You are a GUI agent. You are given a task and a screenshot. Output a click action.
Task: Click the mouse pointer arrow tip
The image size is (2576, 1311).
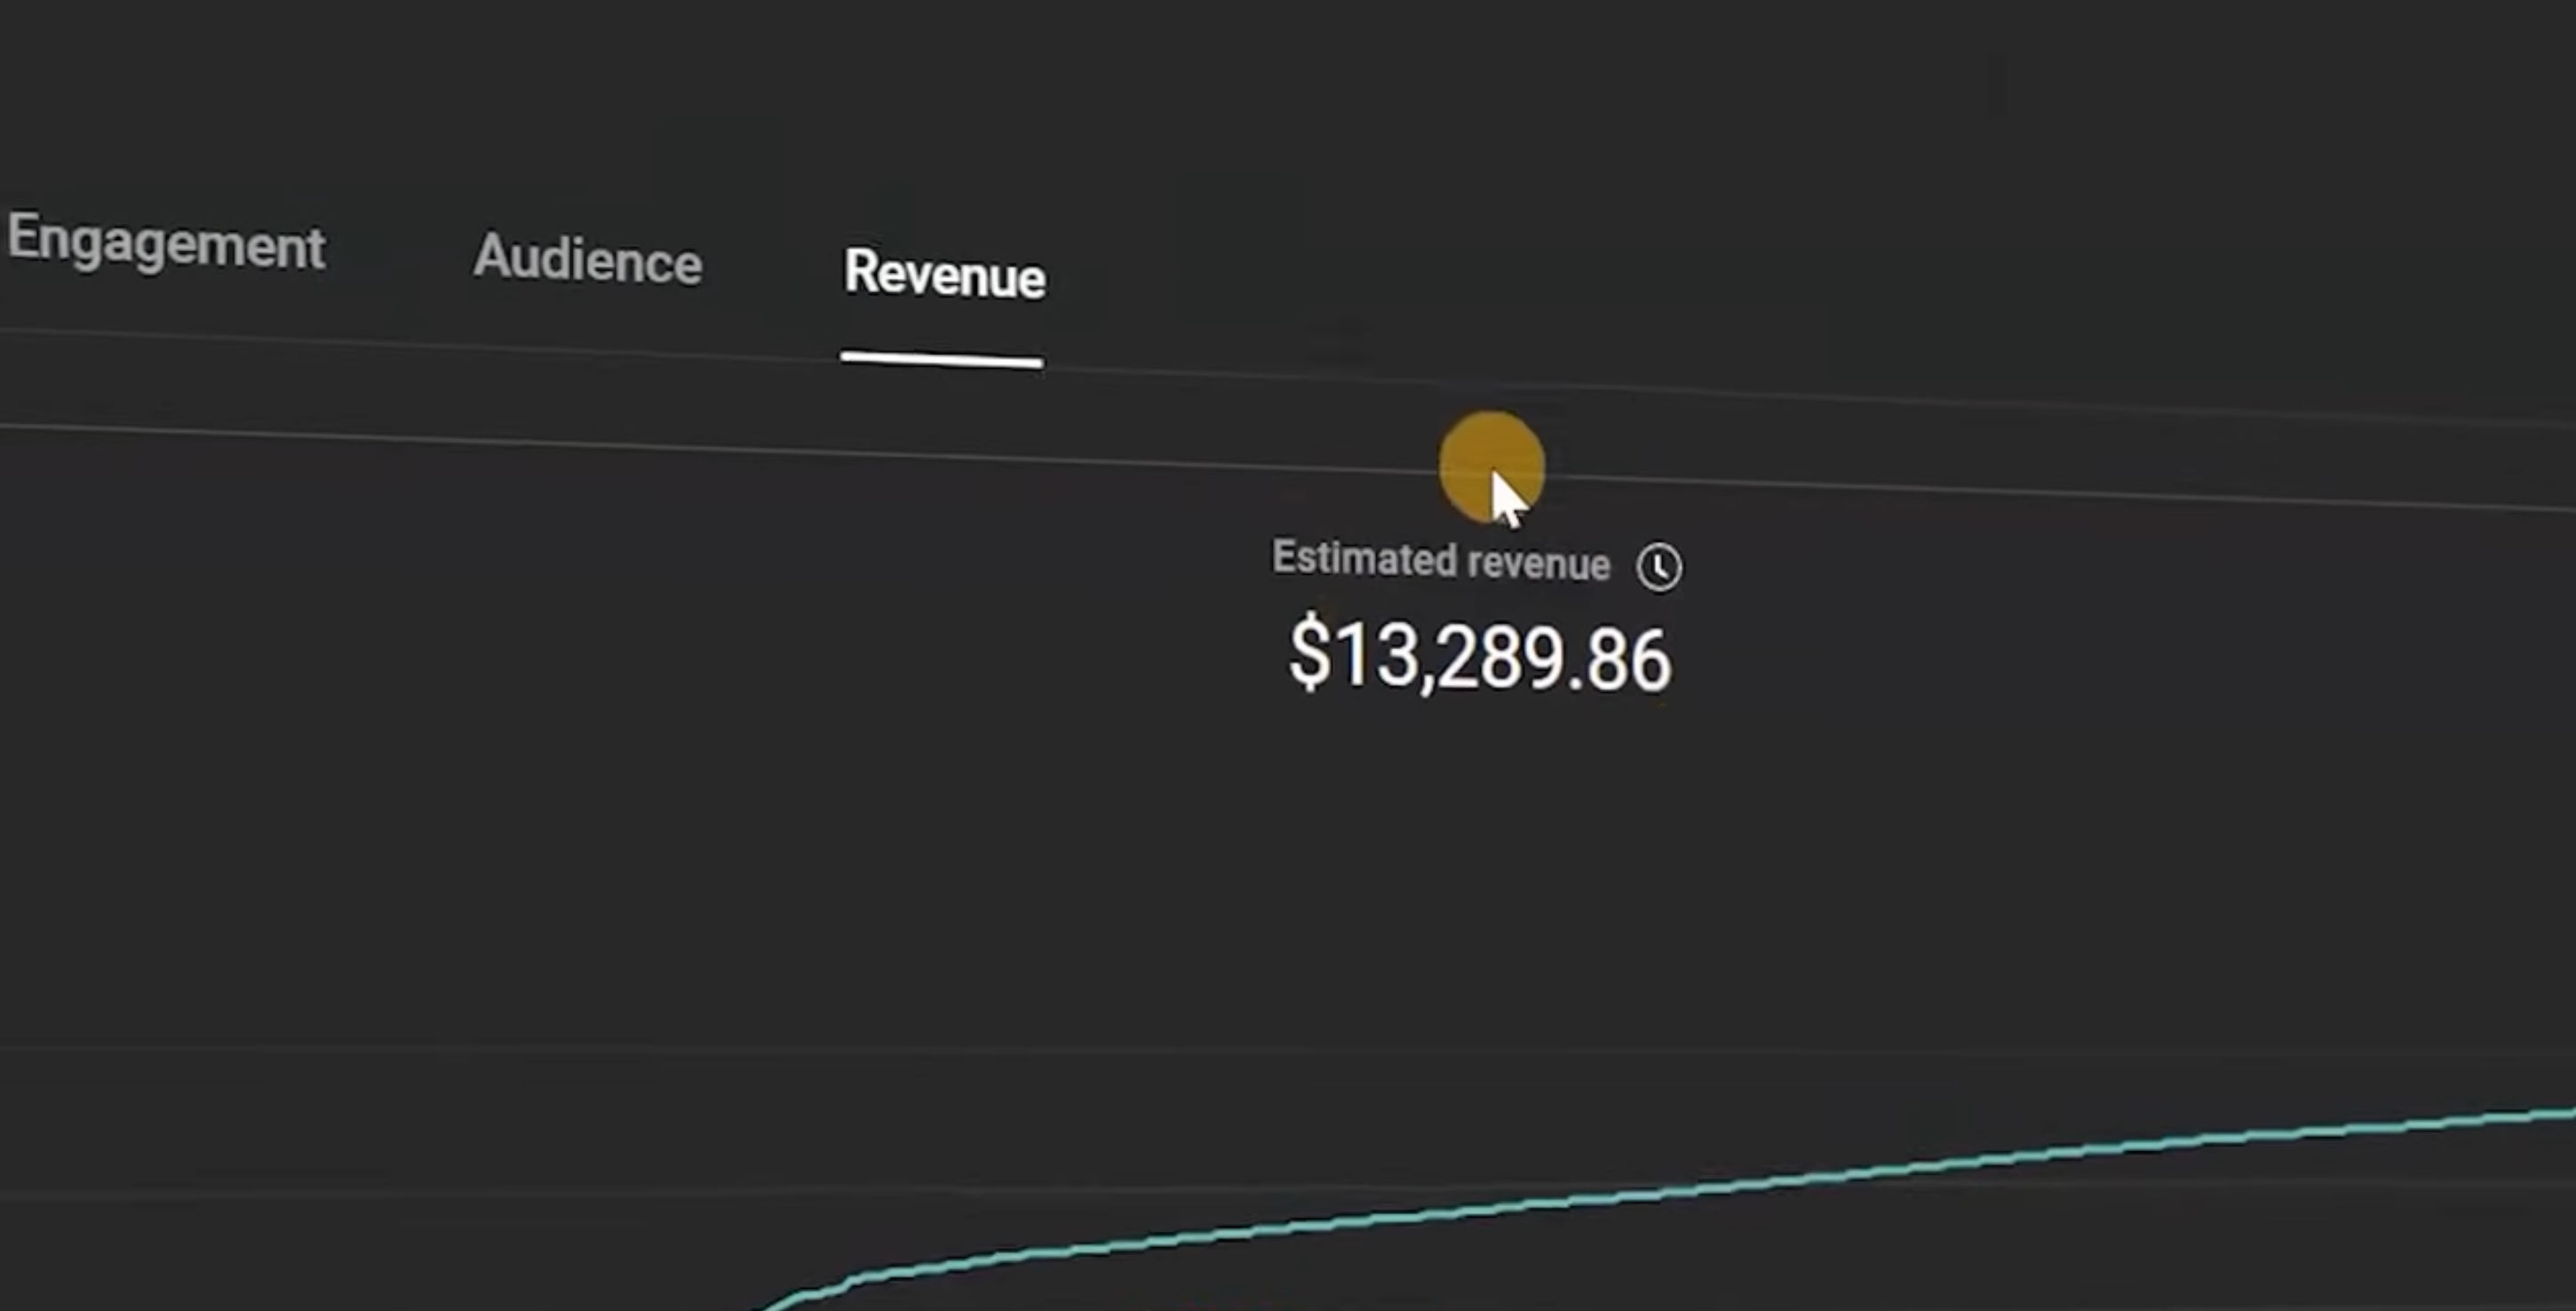click(x=1494, y=474)
